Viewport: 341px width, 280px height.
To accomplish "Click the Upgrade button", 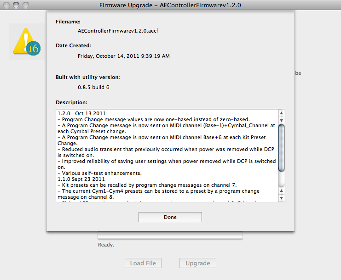I will pos(197,263).
